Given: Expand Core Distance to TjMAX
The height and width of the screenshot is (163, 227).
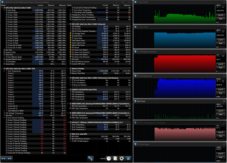Looking at the screenshot, I should [x=4, y=111].
